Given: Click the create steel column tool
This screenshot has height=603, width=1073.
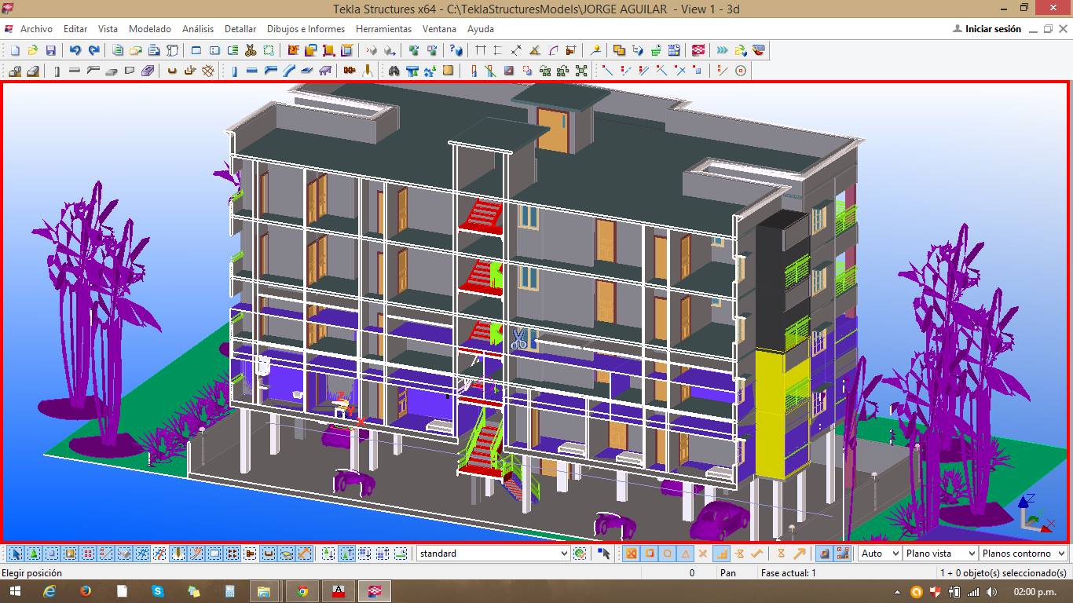Looking at the screenshot, I should click(x=234, y=71).
